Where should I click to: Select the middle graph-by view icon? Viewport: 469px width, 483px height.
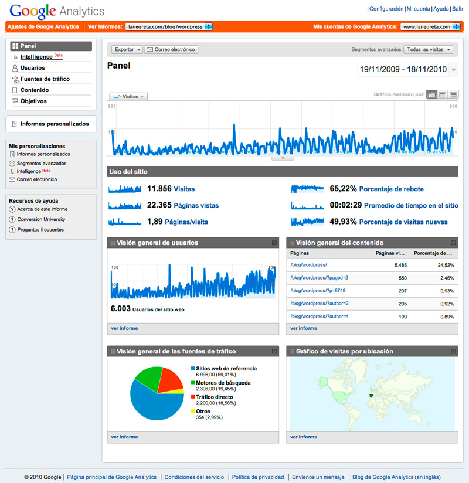point(443,94)
